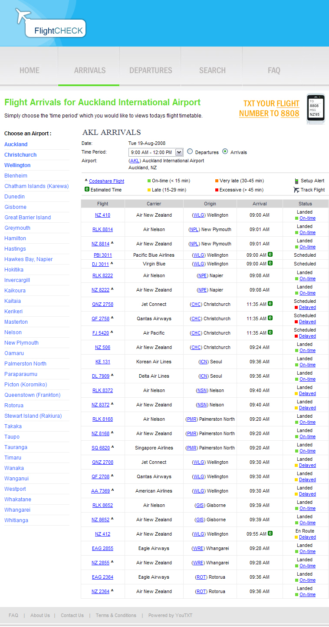
Task: Click "Tue 19-Aug-2008" date text
Action: tap(147, 143)
